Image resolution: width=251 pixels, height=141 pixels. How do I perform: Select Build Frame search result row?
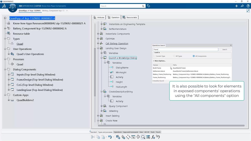pos(192,68)
